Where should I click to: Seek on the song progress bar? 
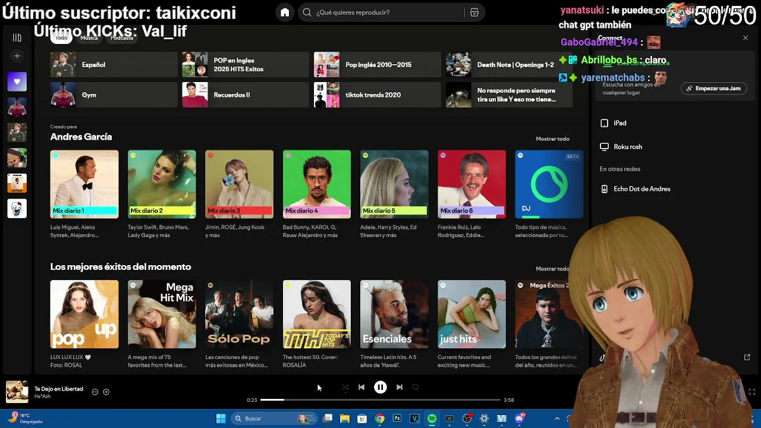tap(380, 400)
